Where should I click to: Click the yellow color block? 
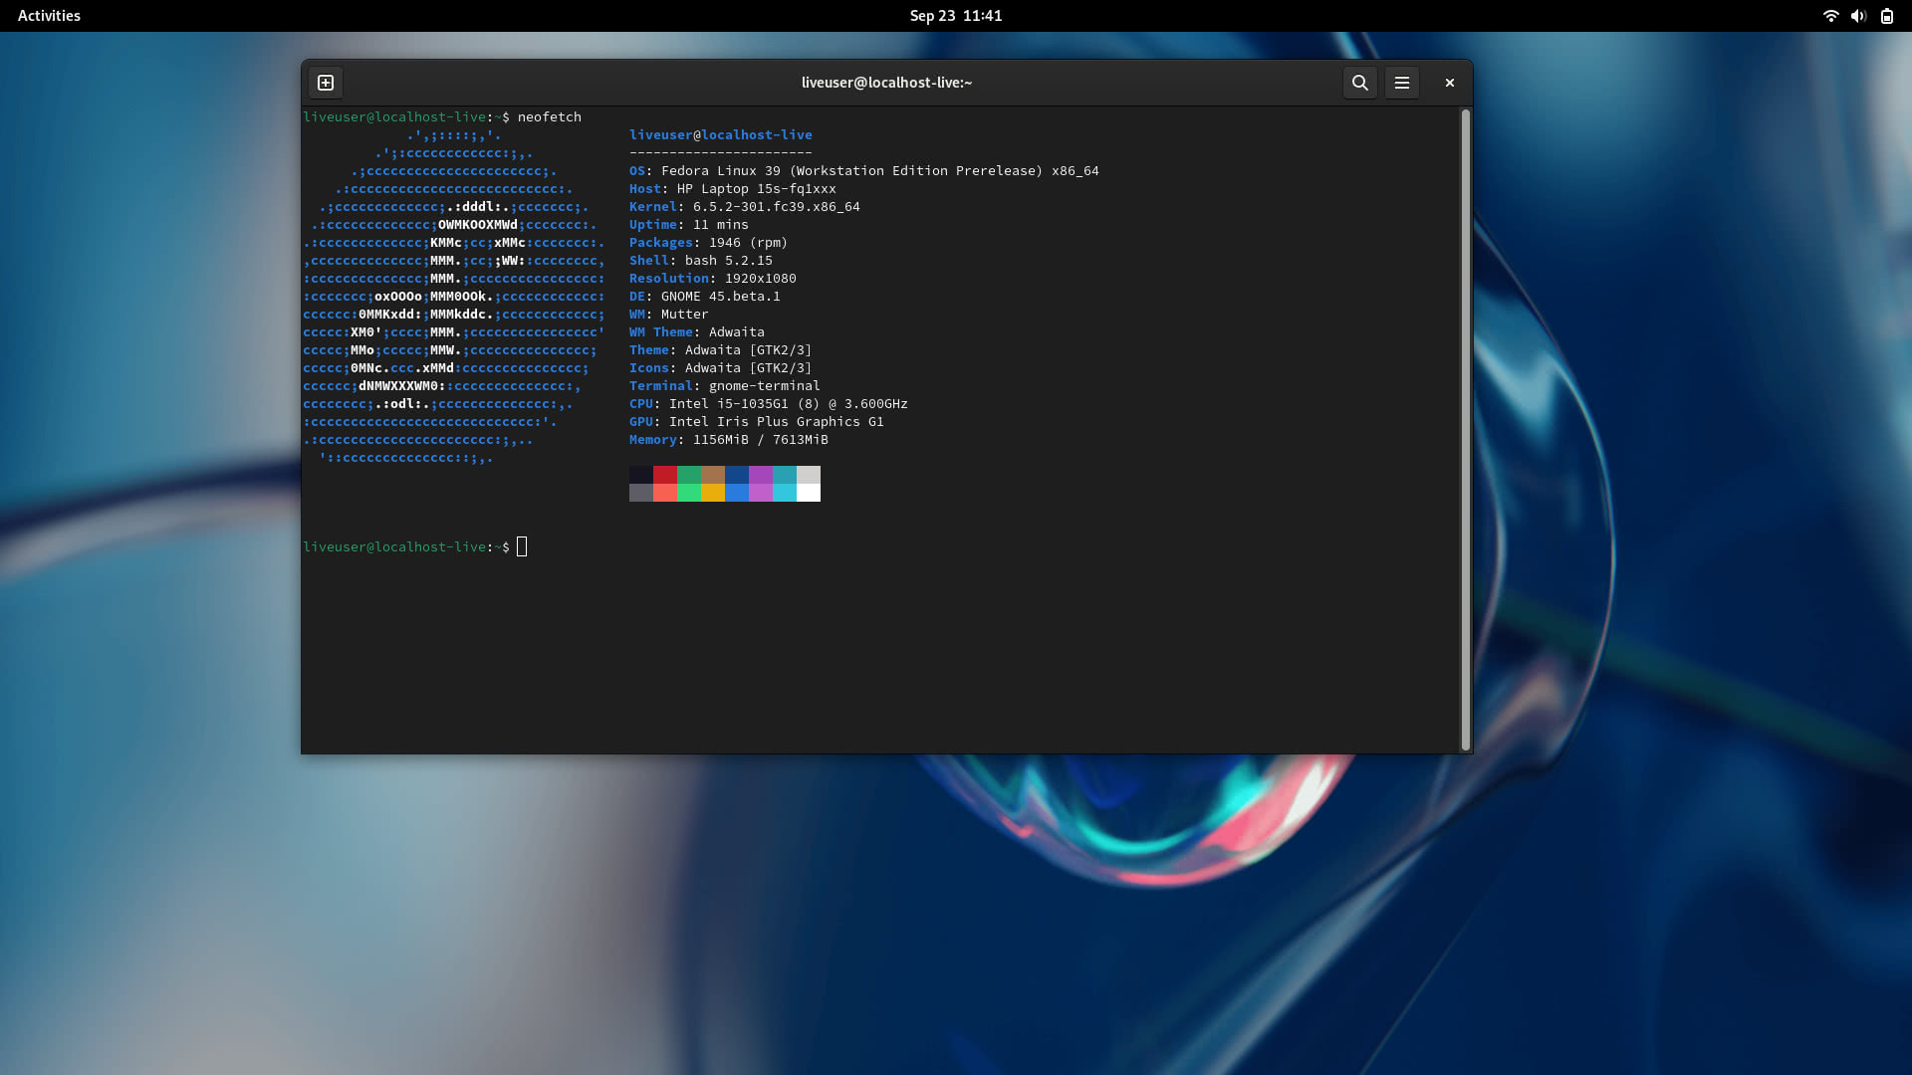[x=712, y=493]
